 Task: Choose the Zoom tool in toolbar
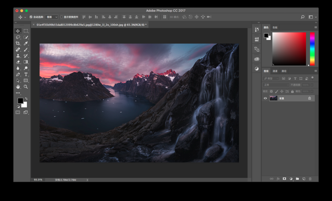(26, 87)
